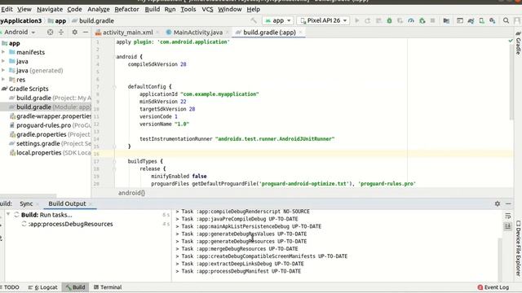The width and height of the screenshot is (522, 293).
Task: Click the android{} breadcrumb below editor
Action: click(131, 193)
